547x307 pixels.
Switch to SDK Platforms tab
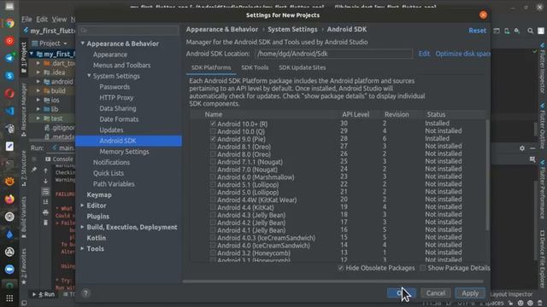click(211, 67)
